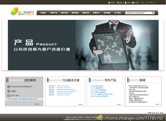Screen dimensions: 166x121
Task: Open CRM via the person icon
Action: [x=125, y=3]
